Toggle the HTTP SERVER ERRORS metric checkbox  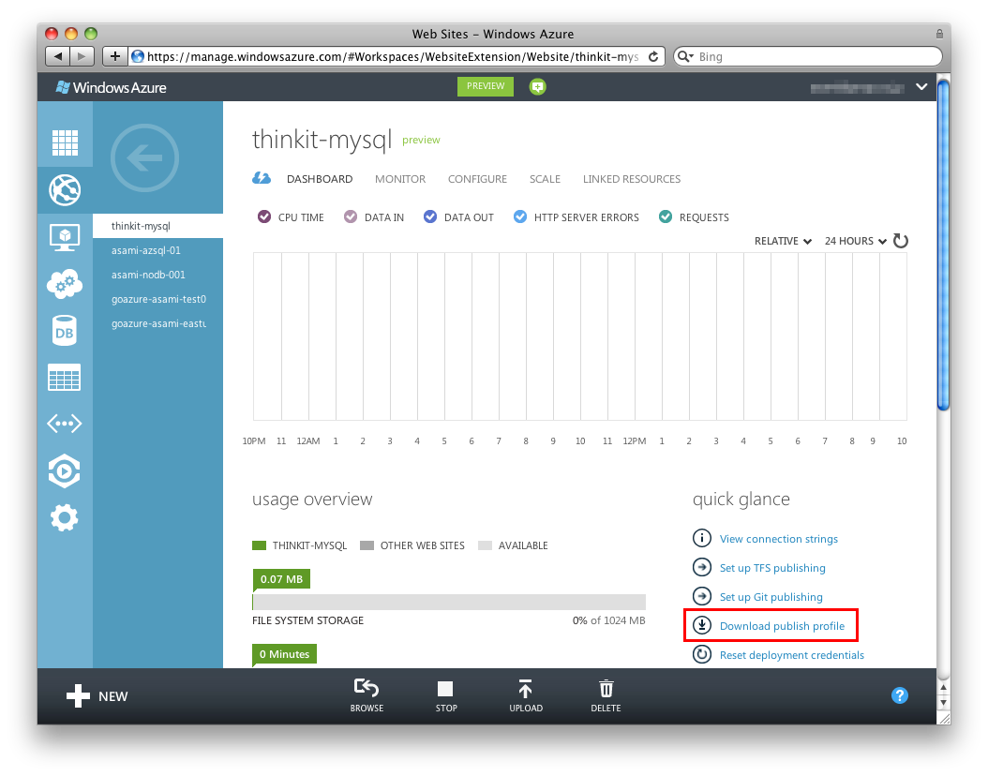(x=520, y=216)
